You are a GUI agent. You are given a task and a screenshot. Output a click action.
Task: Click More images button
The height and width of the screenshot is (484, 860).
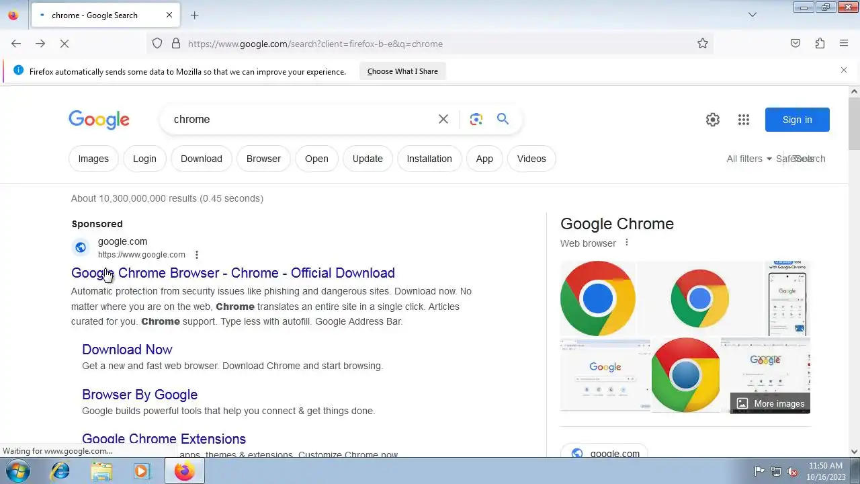tap(771, 403)
